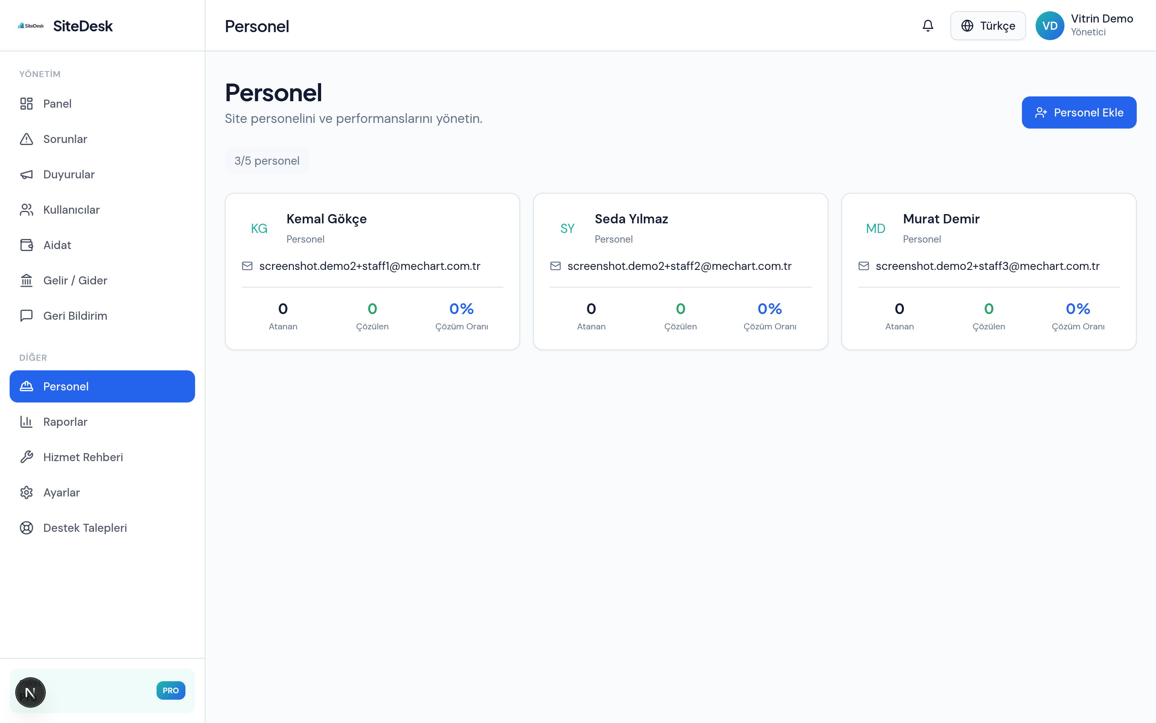Go to Sorunlar menu item
The image size is (1156, 723).
click(102, 139)
